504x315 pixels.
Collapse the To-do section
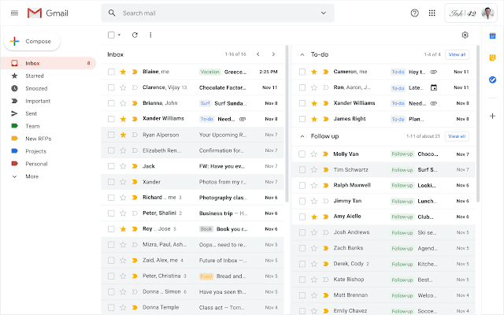(x=302, y=54)
